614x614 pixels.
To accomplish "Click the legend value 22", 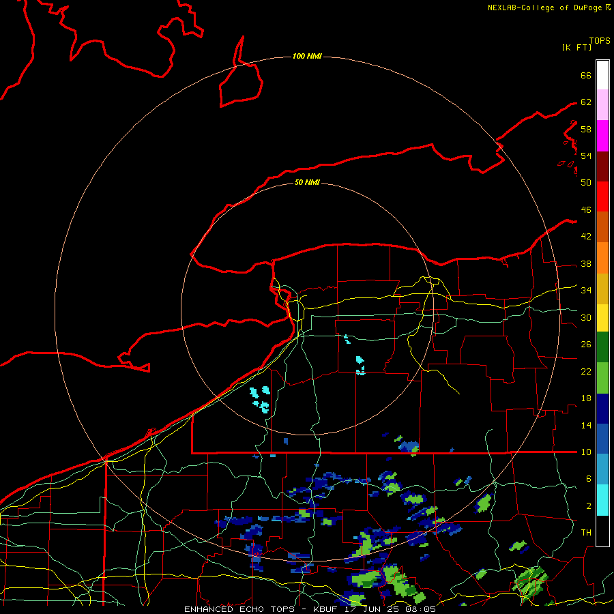I will (586, 371).
